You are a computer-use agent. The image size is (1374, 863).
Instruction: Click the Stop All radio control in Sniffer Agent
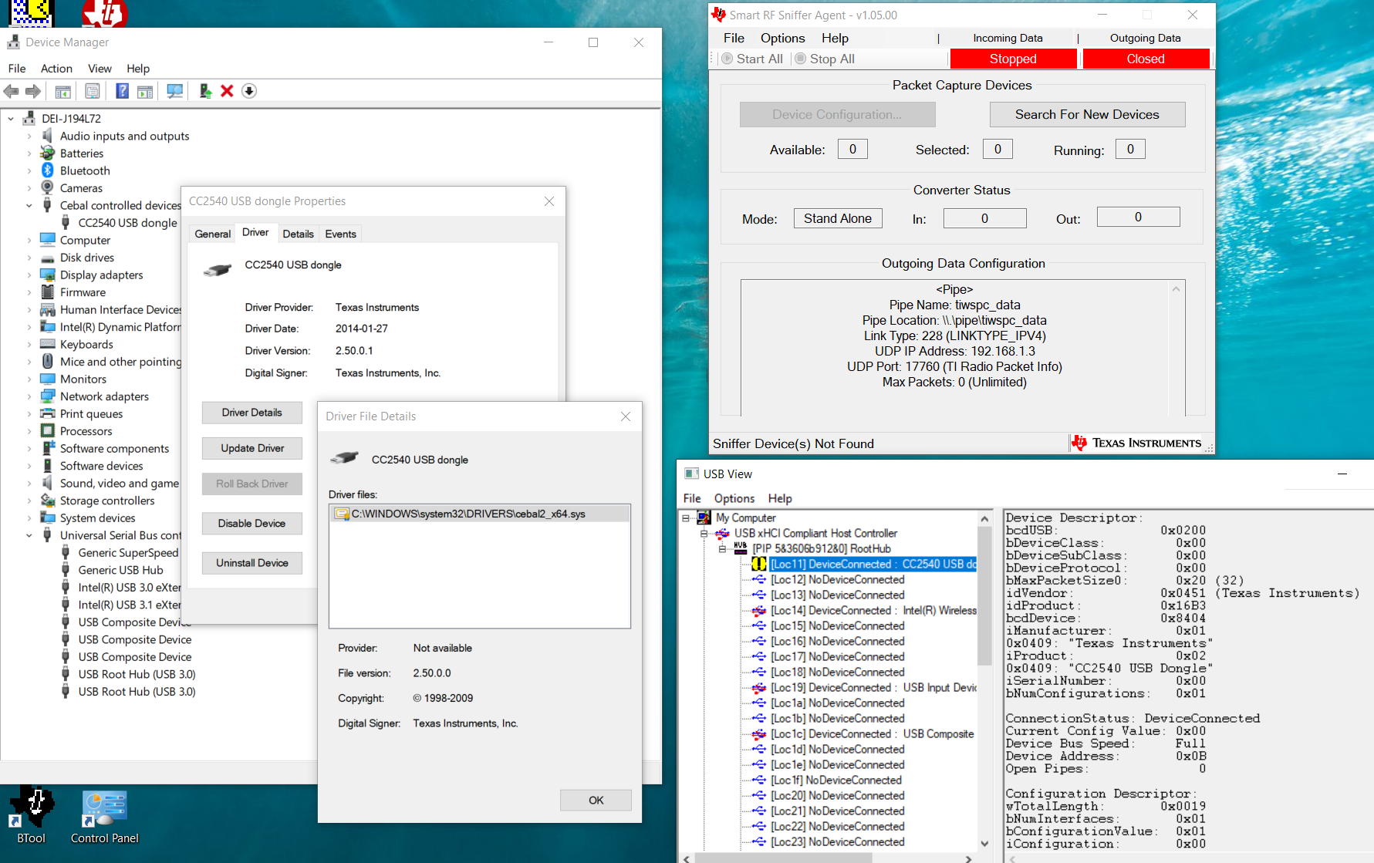[825, 59]
